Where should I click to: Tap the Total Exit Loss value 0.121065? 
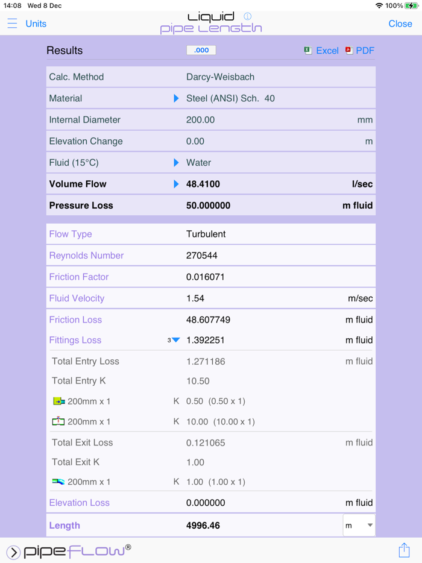point(206,442)
